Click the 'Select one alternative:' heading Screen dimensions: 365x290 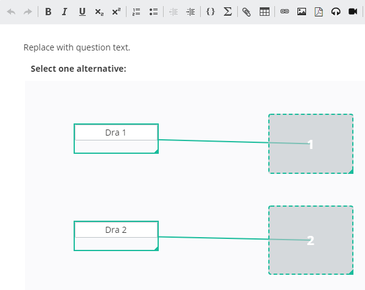pyautogui.click(x=78, y=69)
